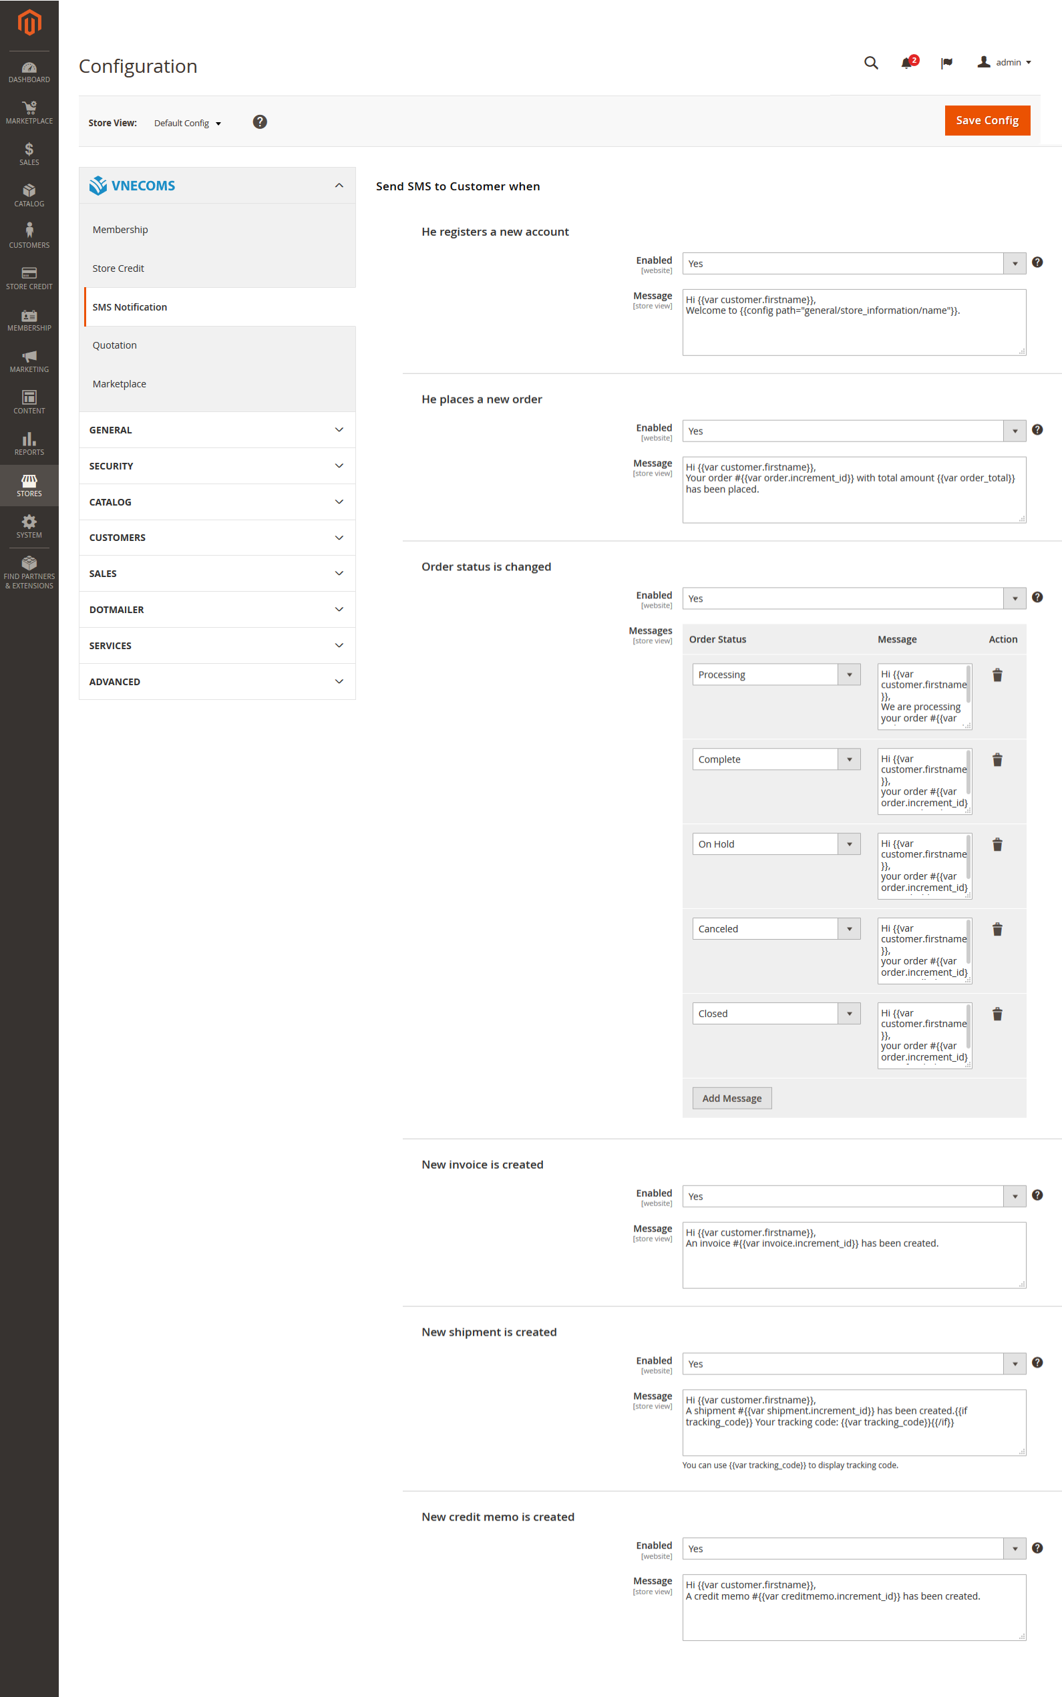Edit the new shipment message textarea

[854, 1423]
